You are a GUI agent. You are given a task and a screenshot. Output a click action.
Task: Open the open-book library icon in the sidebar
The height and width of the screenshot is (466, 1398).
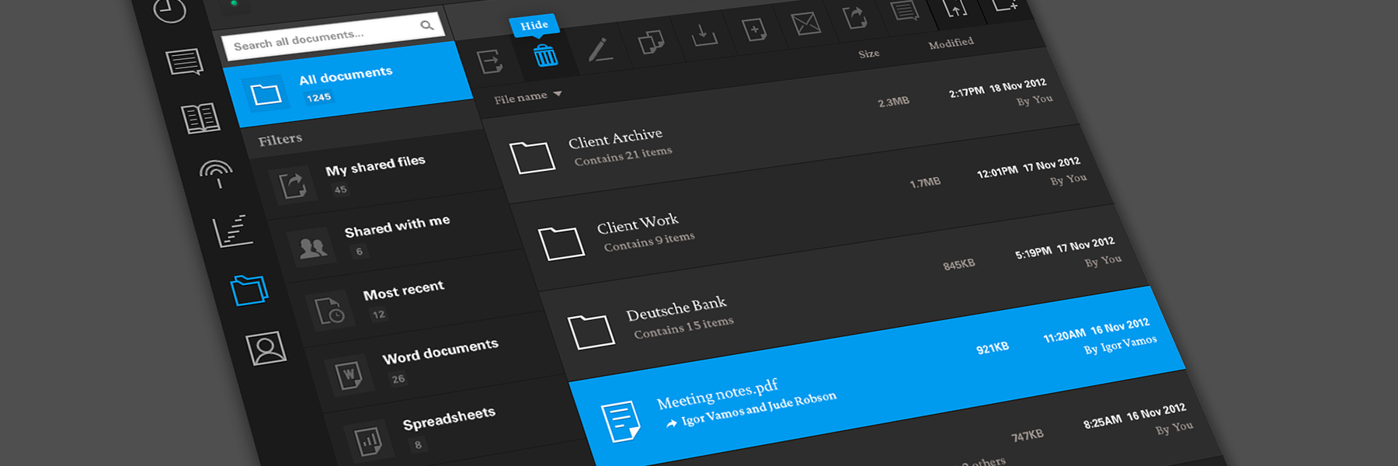[x=200, y=118]
